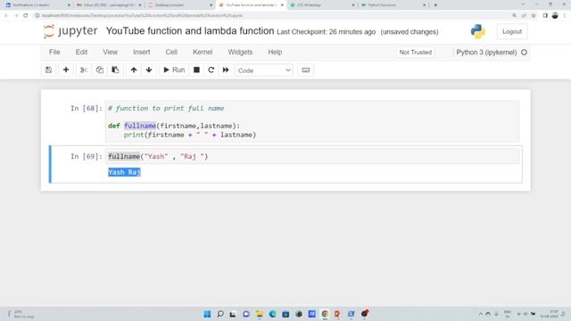The height and width of the screenshot is (321, 571).
Task: Click inside the In [69] code cell
Action: pos(312,157)
